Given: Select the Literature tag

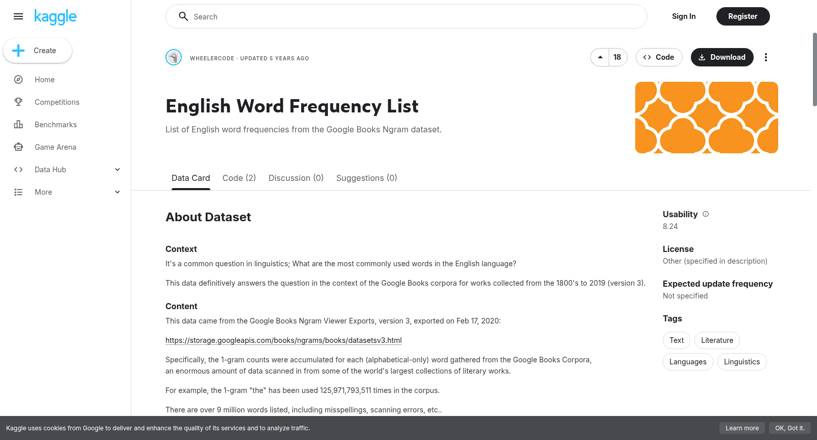Looking at the screenshot, I should (717, 340).
